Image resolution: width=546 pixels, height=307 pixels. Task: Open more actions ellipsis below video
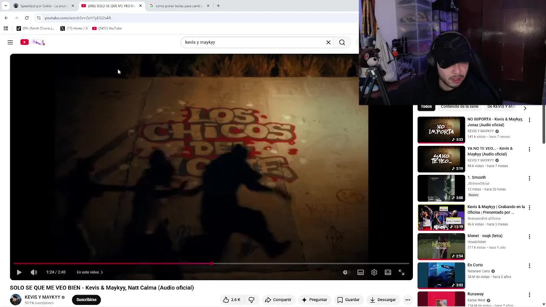(408, 300)
